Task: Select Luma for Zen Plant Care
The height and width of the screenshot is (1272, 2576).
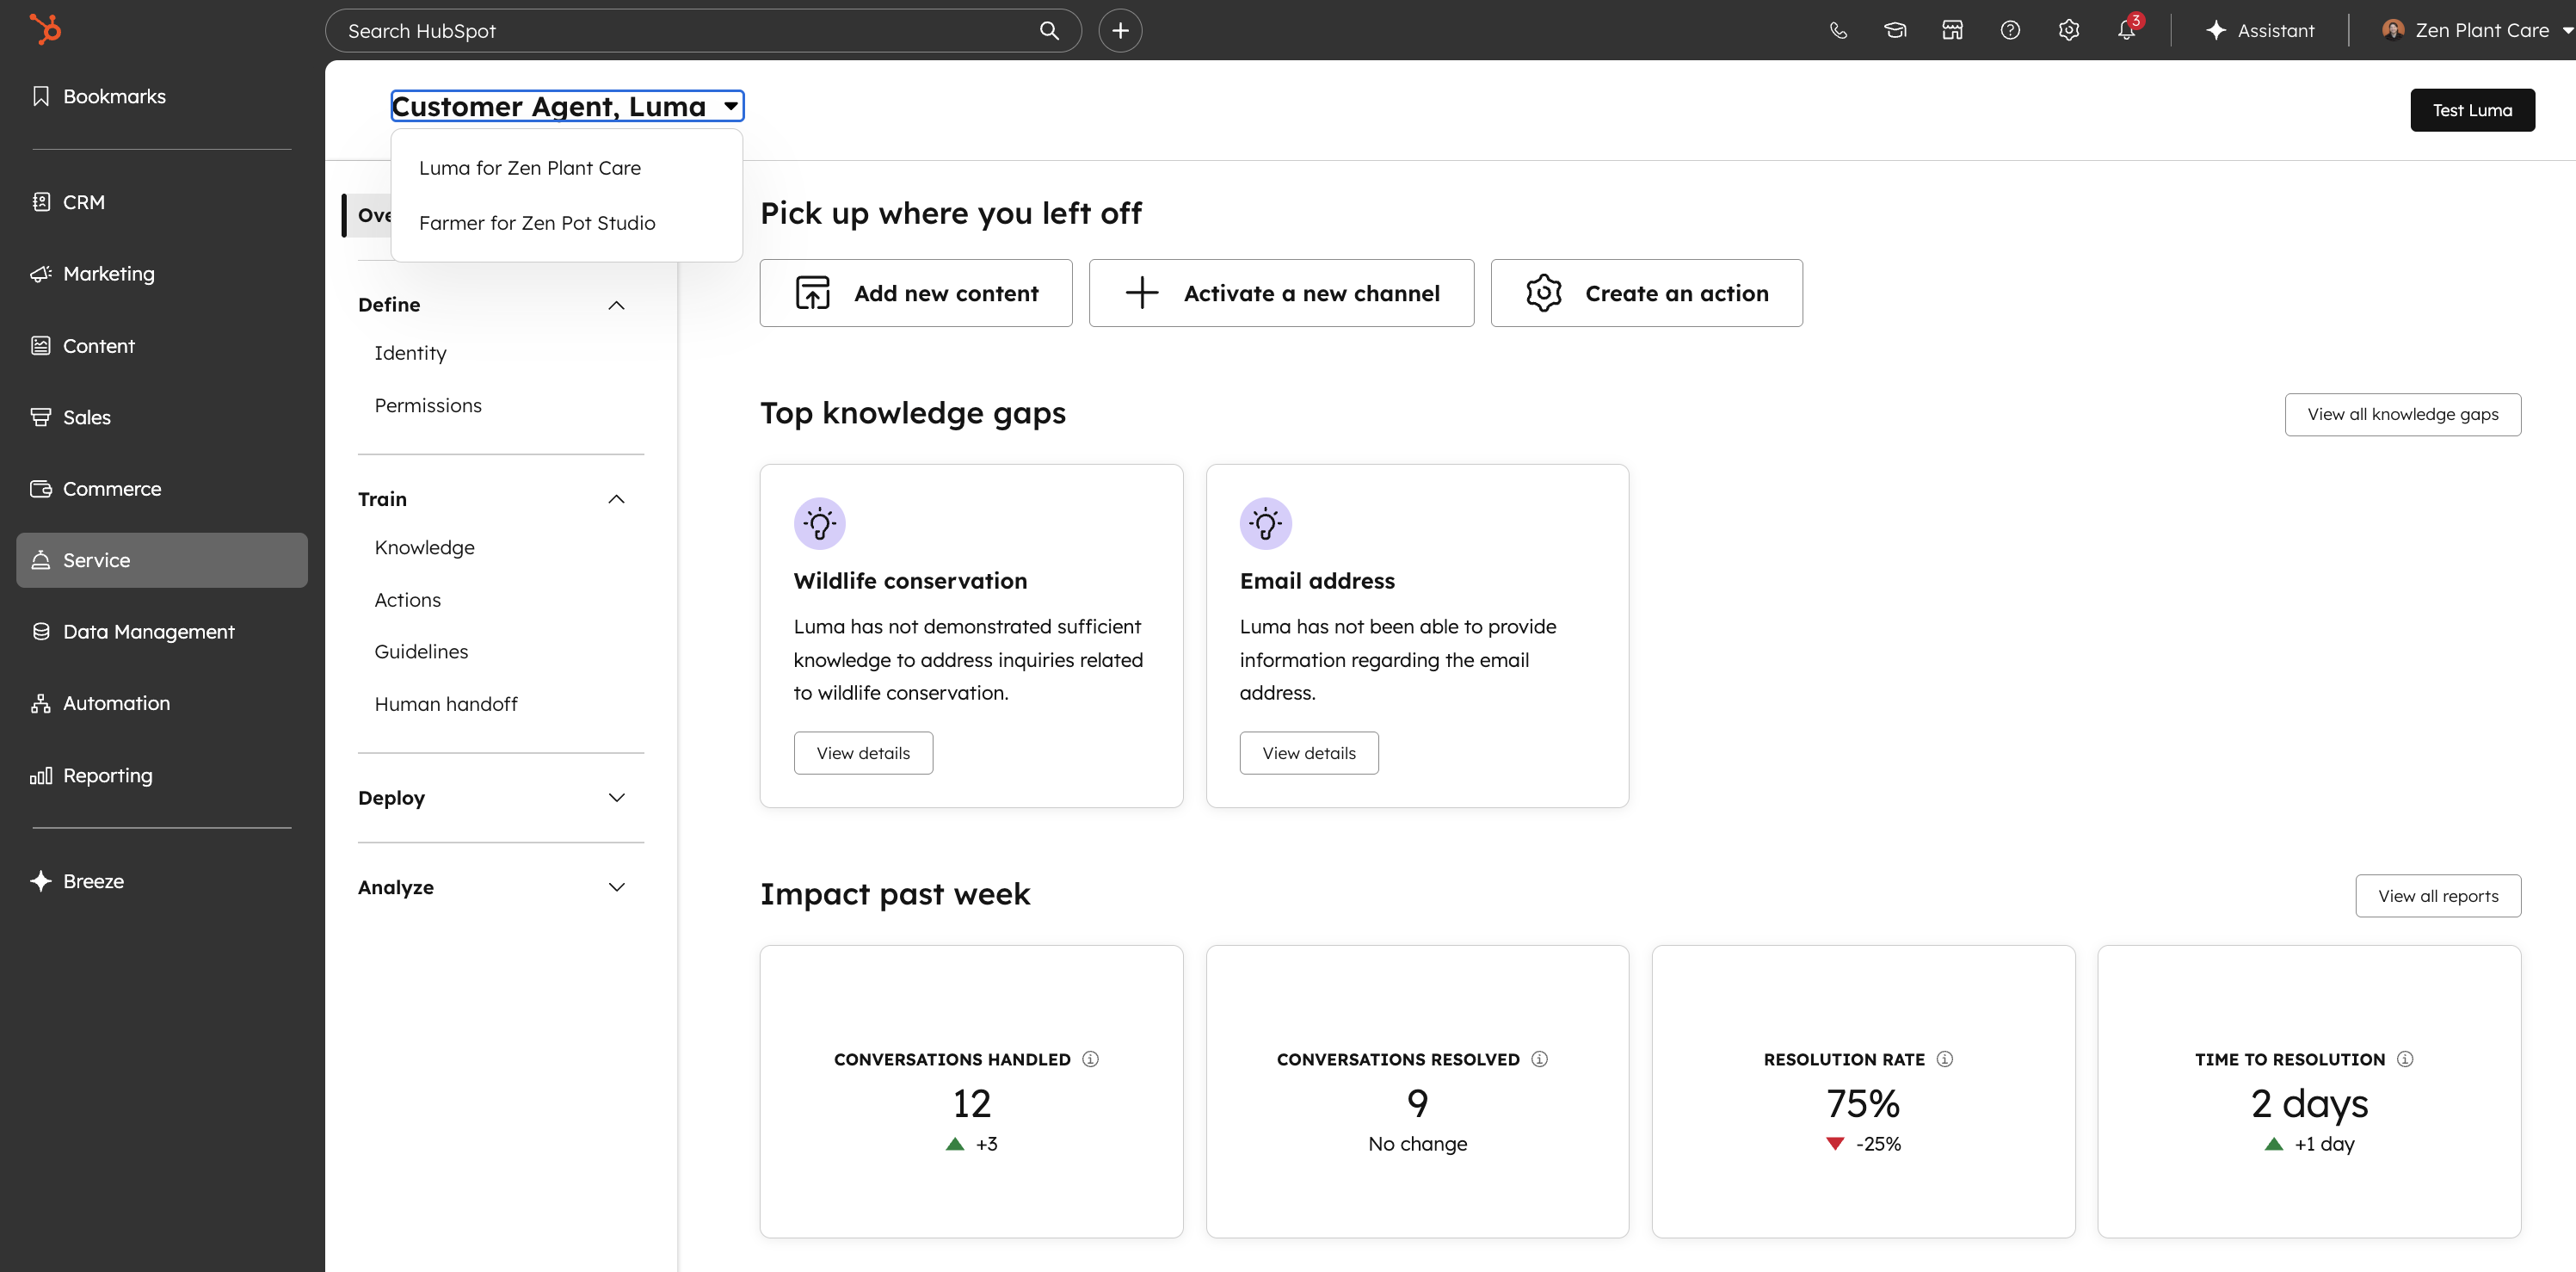Action: [566, 168]
